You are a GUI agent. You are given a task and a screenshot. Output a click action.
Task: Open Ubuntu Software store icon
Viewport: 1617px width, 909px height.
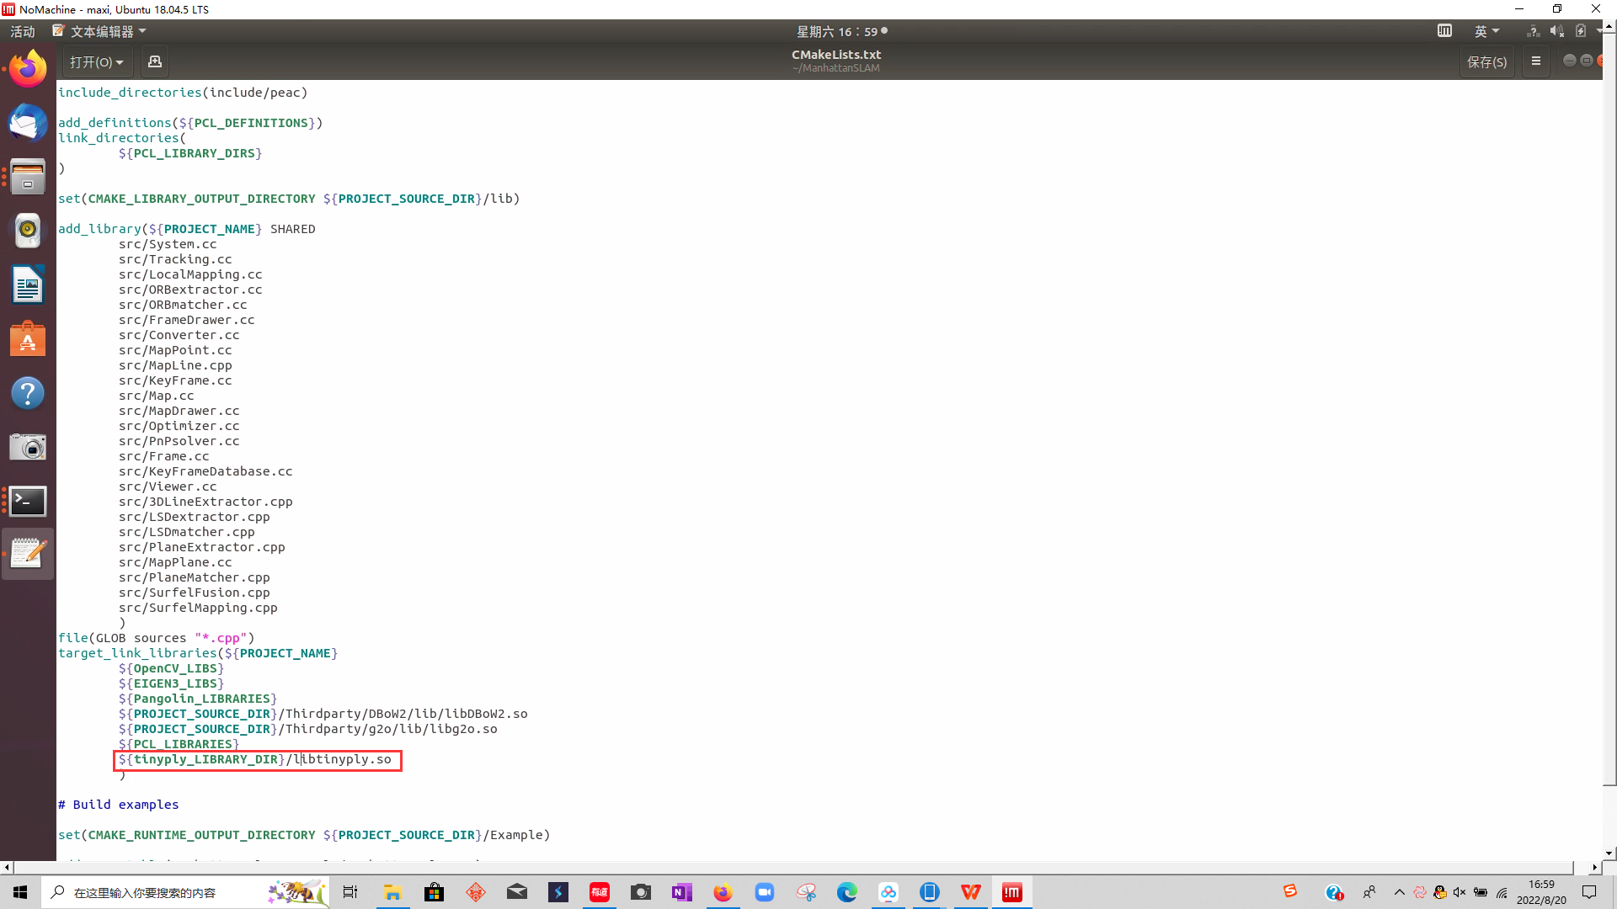click(28, 339)
